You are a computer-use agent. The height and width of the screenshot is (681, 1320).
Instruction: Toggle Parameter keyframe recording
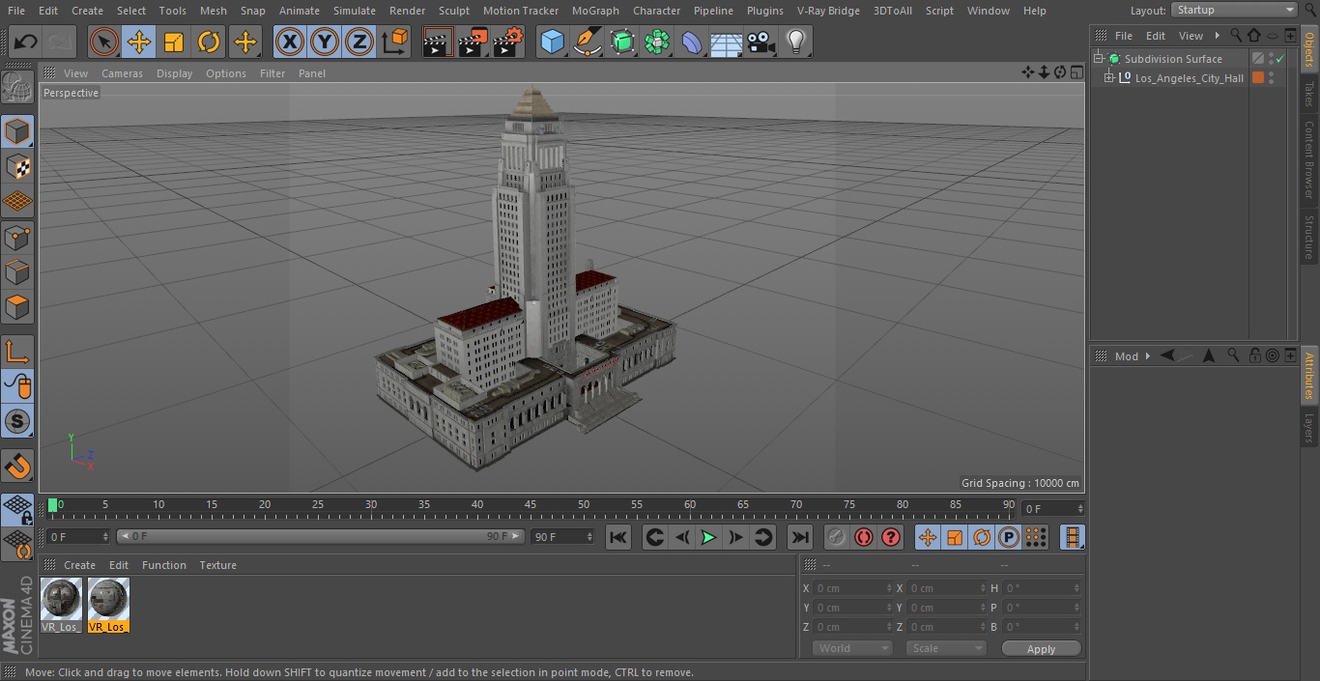pyautogui.click(x=1009, y=537)
